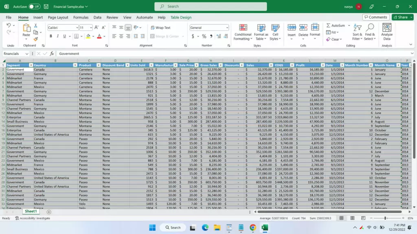The image size is (417, 234).
Task: Toggle Middle Align vertical alignment
Action: click(121, 27)
